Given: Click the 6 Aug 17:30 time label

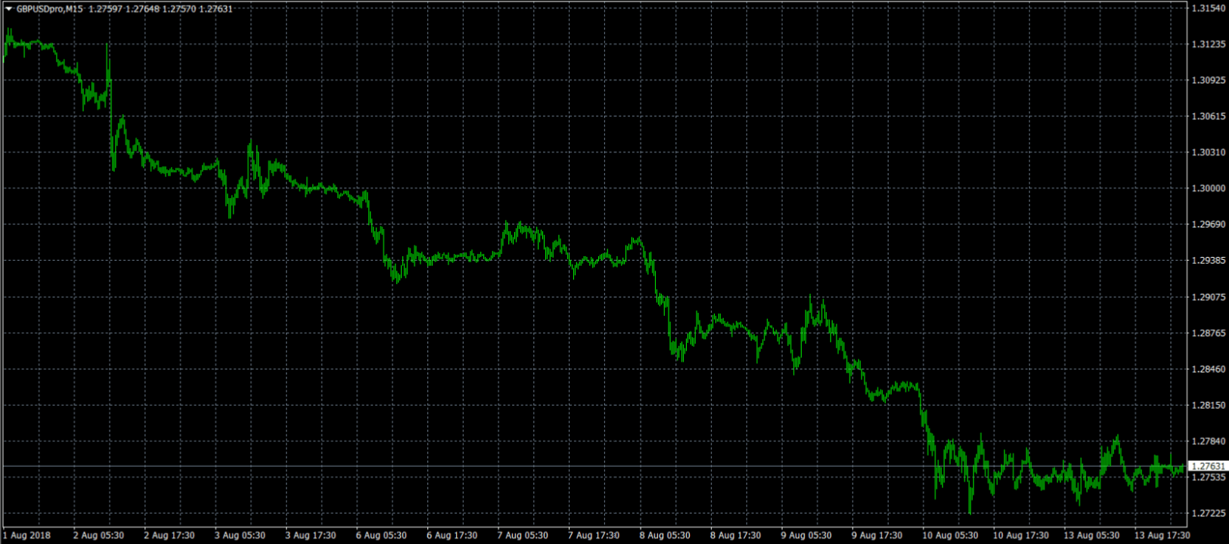Looking at the screenshot, I should [452, 536].
